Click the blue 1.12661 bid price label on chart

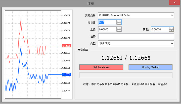[66, 74]
